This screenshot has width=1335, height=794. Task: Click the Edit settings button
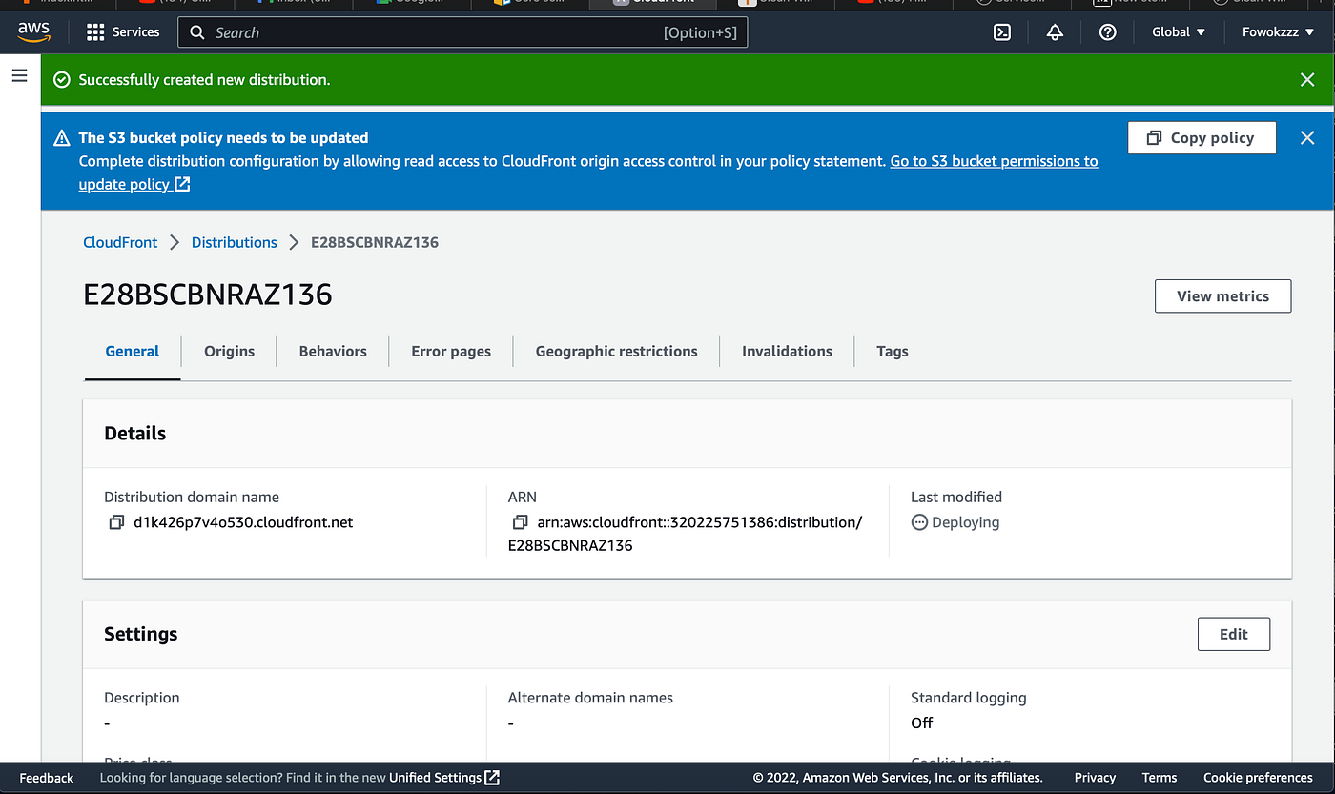pos(1234,635)
